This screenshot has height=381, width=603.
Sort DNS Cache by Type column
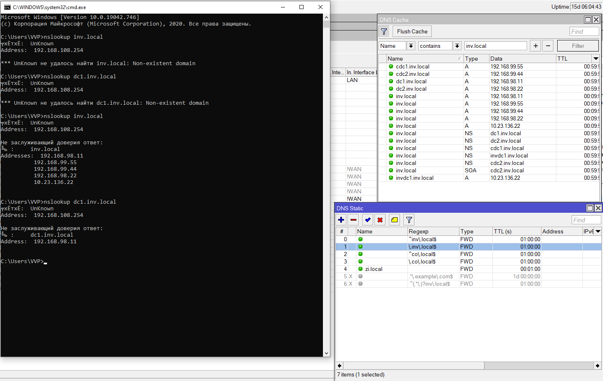[x=476, y=59]
